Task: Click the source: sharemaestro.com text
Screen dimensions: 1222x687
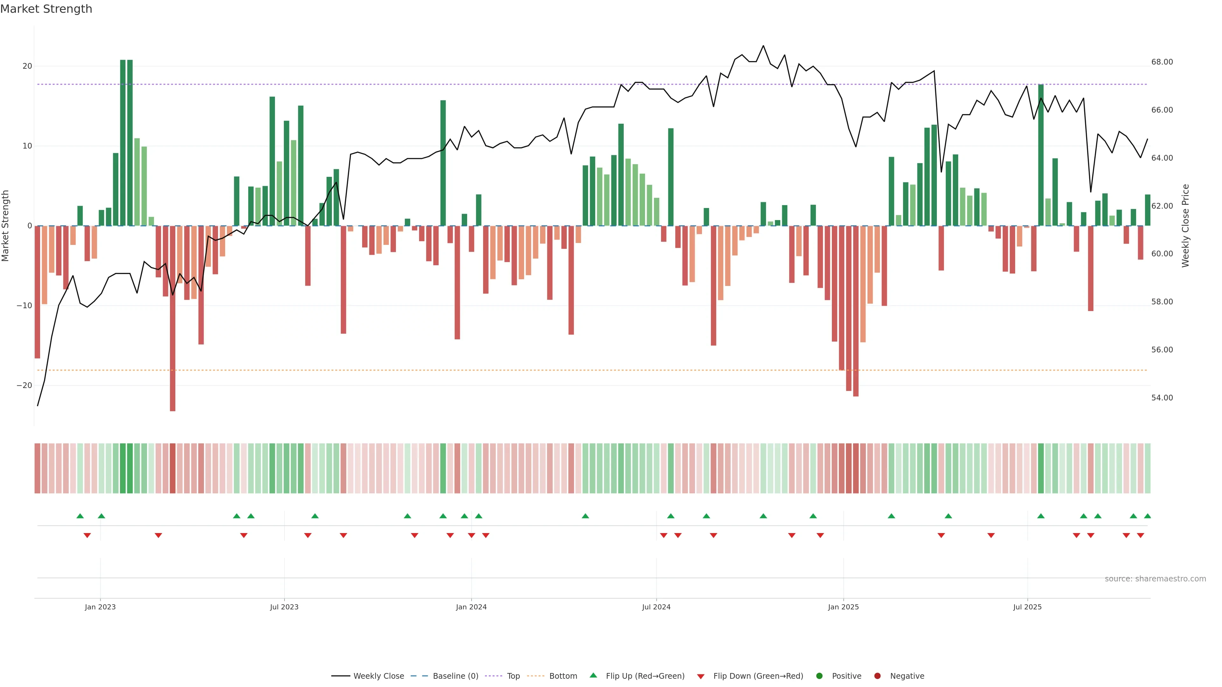Action: [x=1155, y=579]
